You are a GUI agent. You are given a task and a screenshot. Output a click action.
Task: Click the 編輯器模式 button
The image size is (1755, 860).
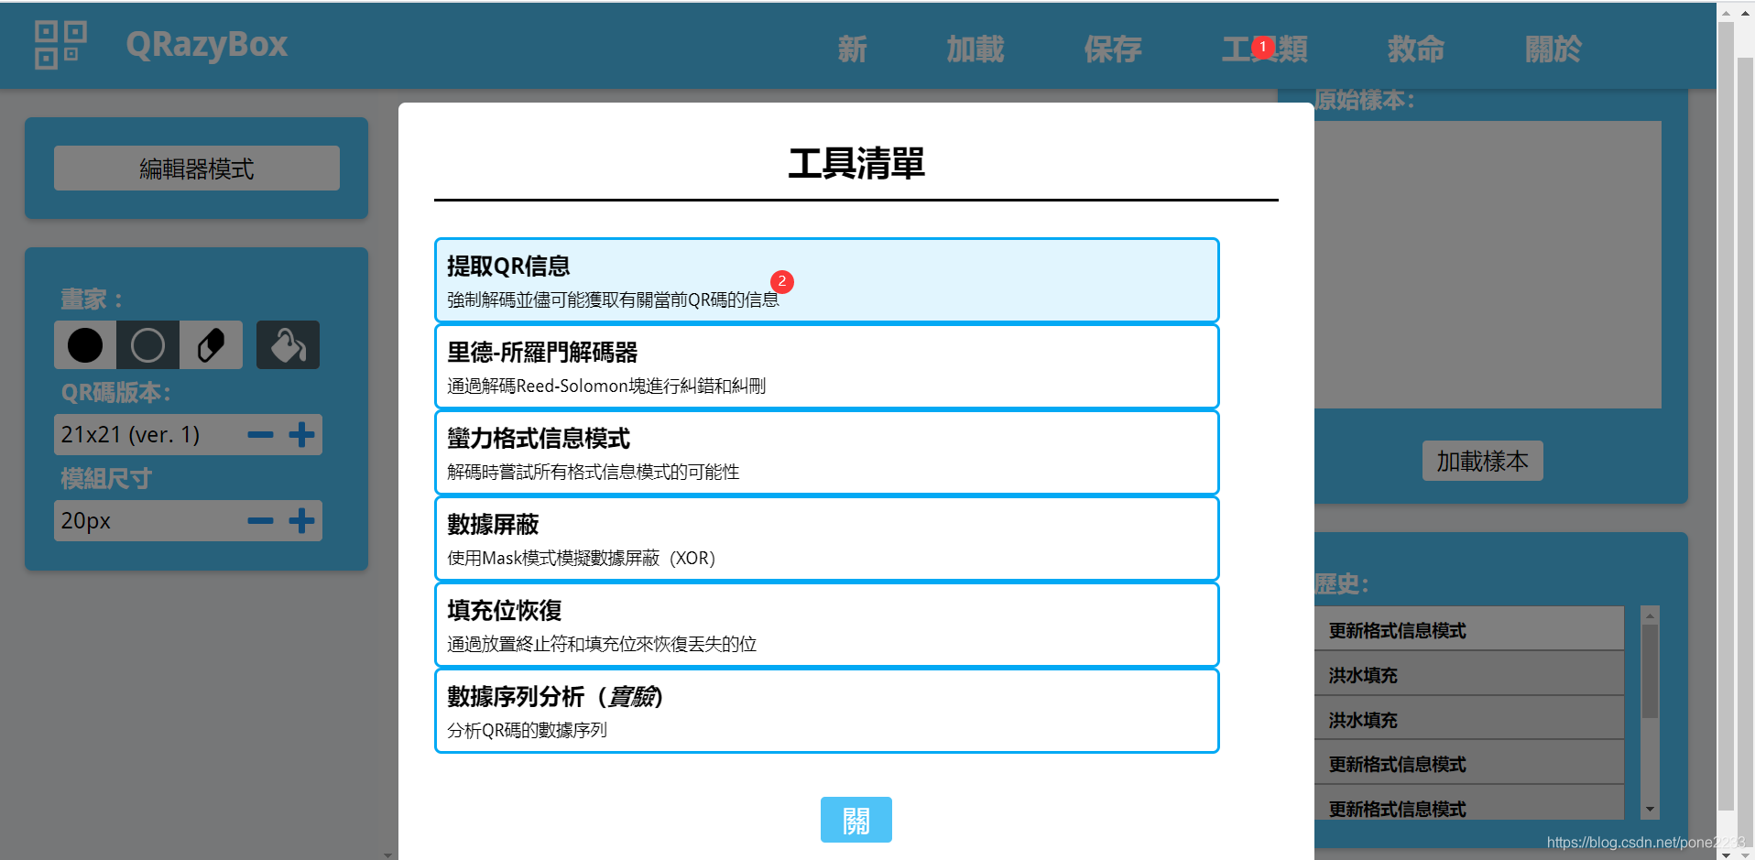[197, 169]
